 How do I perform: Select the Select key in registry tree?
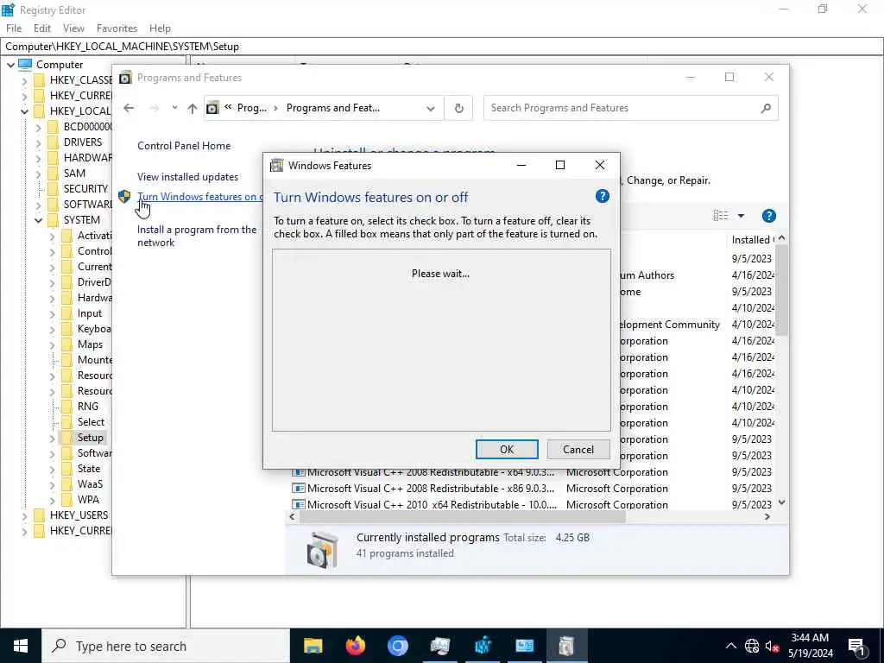[91, 422]
